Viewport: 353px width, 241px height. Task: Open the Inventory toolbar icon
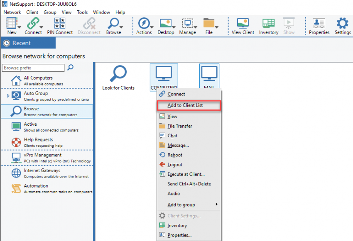coord(268,26)
